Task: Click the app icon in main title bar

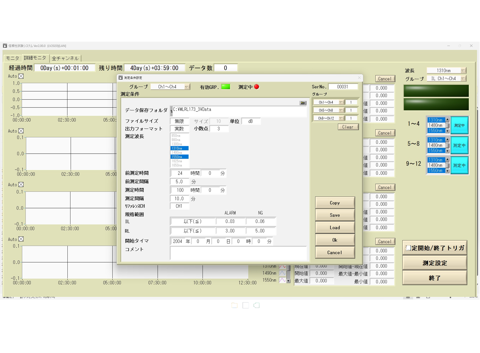Action: 5,46
